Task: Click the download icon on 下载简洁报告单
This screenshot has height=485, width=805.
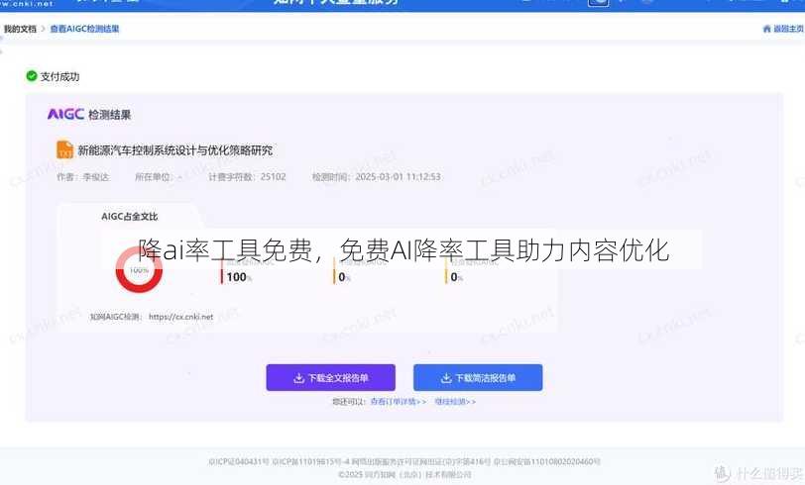Action: [446, 378]
